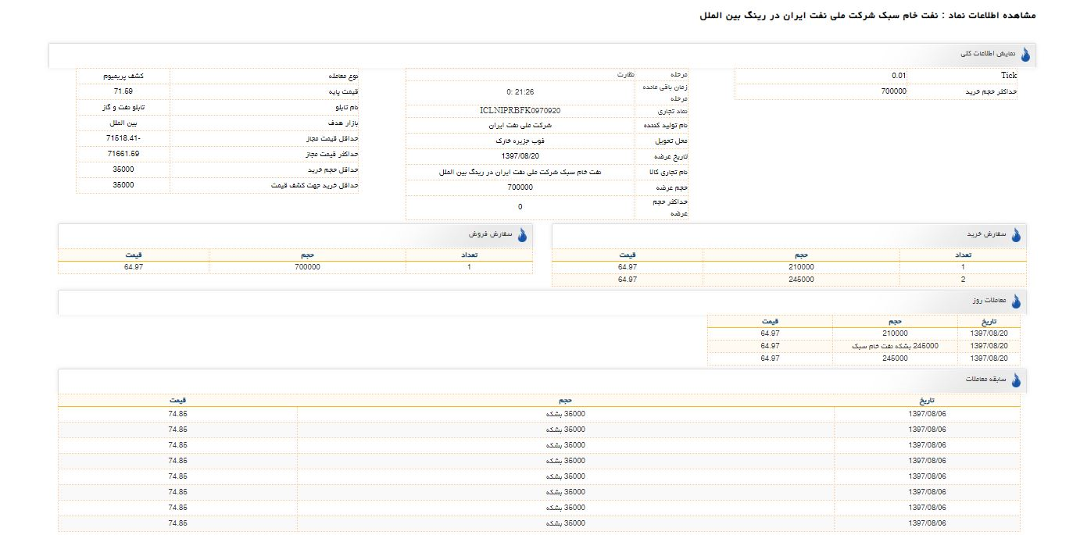The image size is (1080, 535).
Task: Click volume 210000 in the daily trades table
Action: (895, 333)
